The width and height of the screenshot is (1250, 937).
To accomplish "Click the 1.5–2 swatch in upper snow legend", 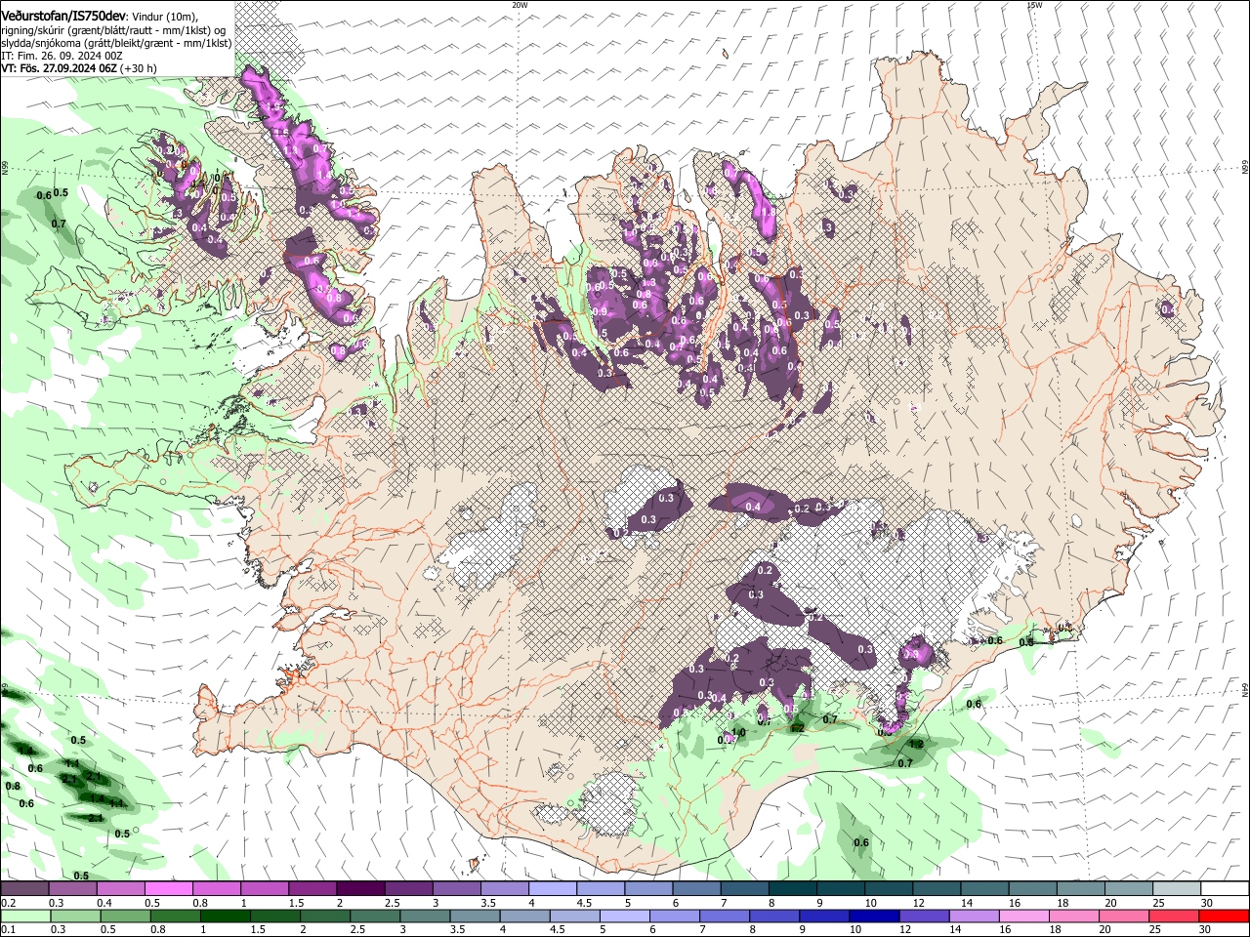I will tap(312, 889).
